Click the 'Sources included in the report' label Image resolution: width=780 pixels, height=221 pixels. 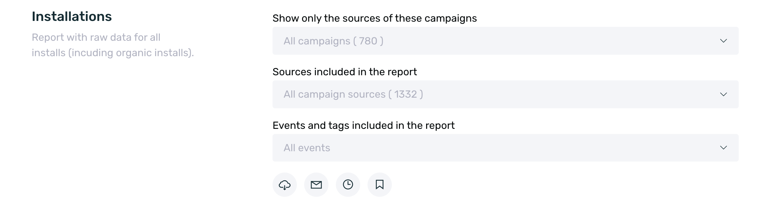345,72
